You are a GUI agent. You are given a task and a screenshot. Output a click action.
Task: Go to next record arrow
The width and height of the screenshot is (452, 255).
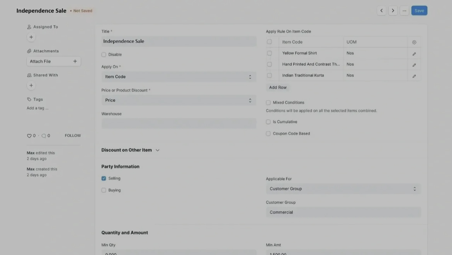[393, 10]
